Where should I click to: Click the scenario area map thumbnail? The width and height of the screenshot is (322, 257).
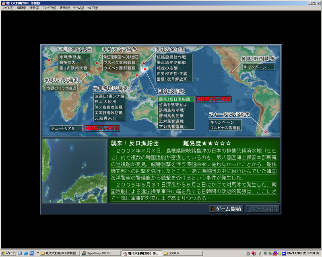(74, 171)
